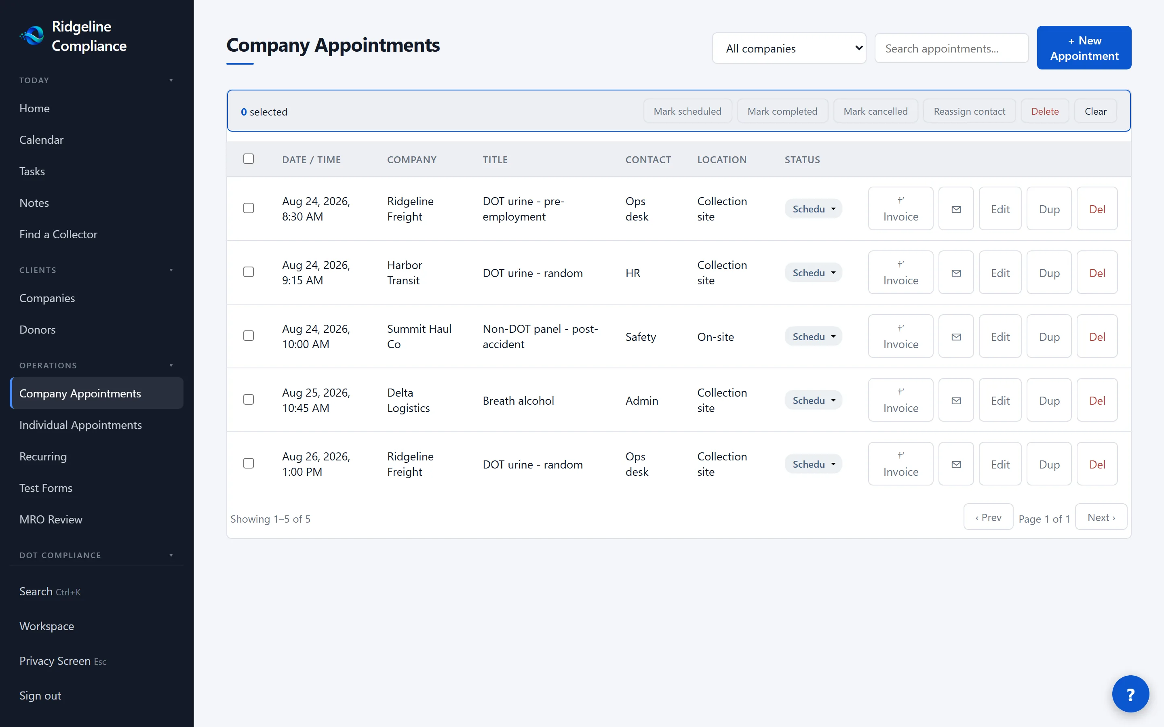Screen dimensions: 1164x727
Task: Create invoice for Delta Logistics Breath alcohol
Action: click(900, 400)
